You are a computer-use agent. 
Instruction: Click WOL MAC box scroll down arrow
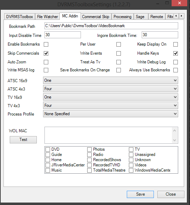[174, 140]
